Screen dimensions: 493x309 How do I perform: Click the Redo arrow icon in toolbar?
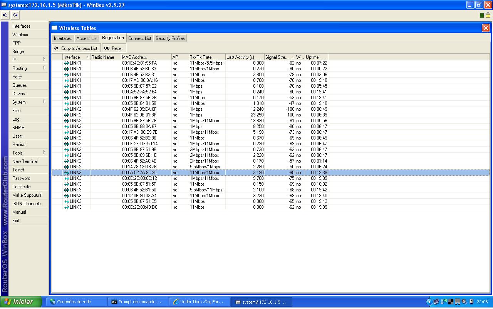(15, 15)
